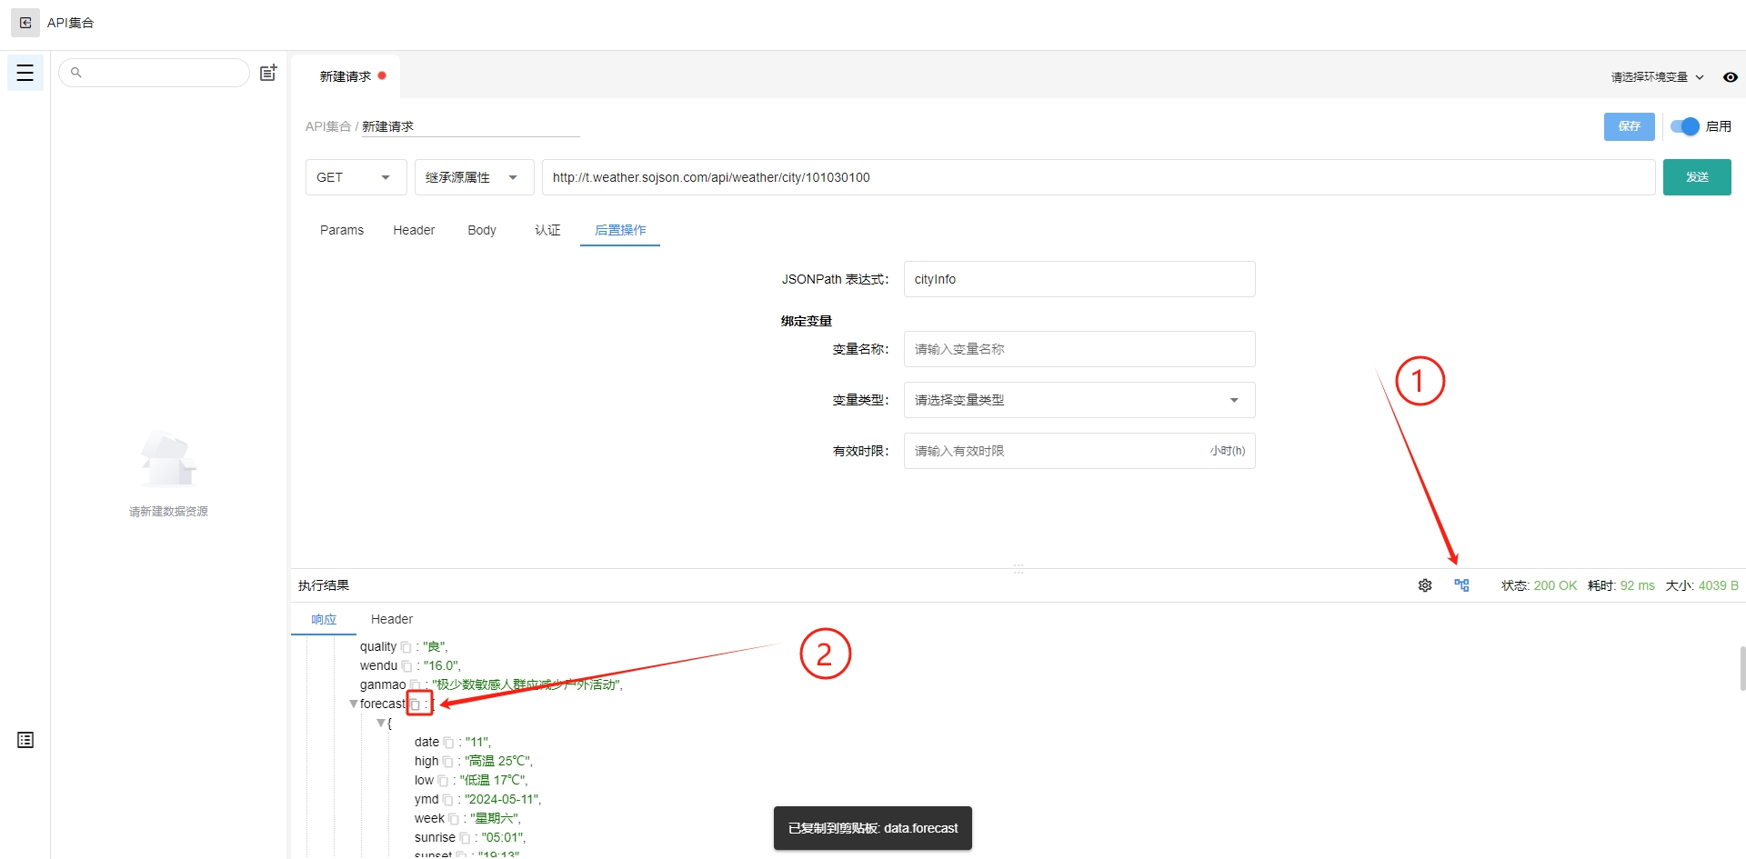Open the list panel icon at sidebar bottom
This screenshot has height=859, width=1746.
pos(25,740)
